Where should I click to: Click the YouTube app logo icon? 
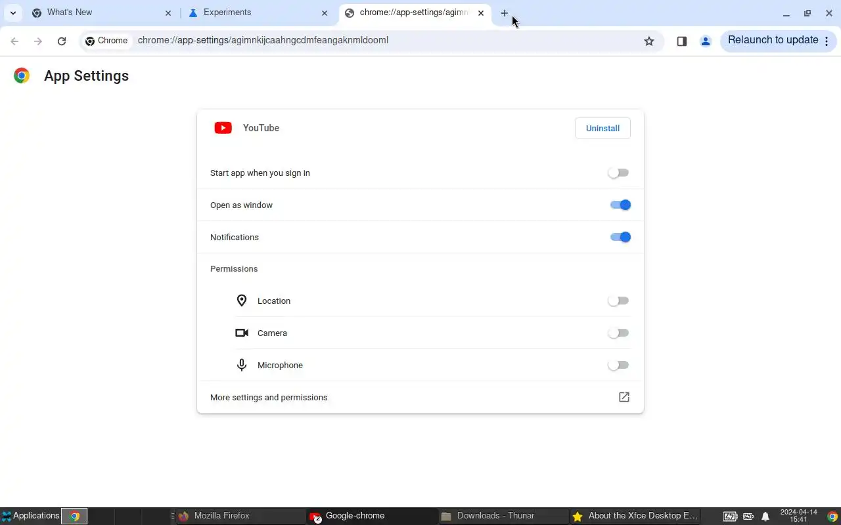coord(223,128)
